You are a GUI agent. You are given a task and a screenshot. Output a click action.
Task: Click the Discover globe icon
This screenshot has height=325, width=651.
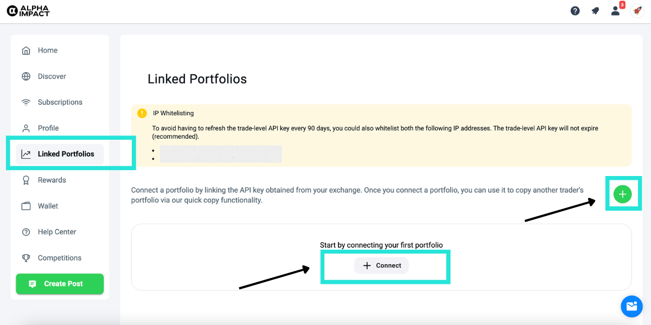pyautogui.click(x=26, y=76)
